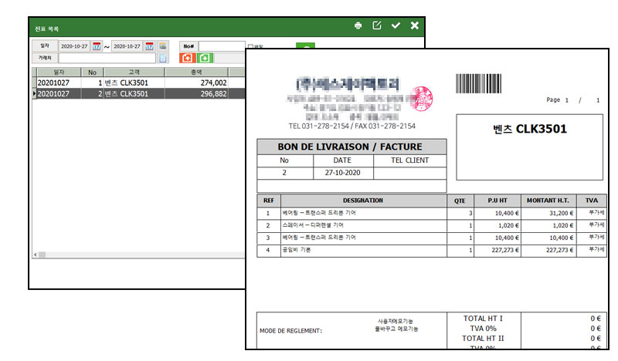Select the start date field 2020-10-27
The height and width of the screenshot is (361, 618).
[x=74, y=46]
